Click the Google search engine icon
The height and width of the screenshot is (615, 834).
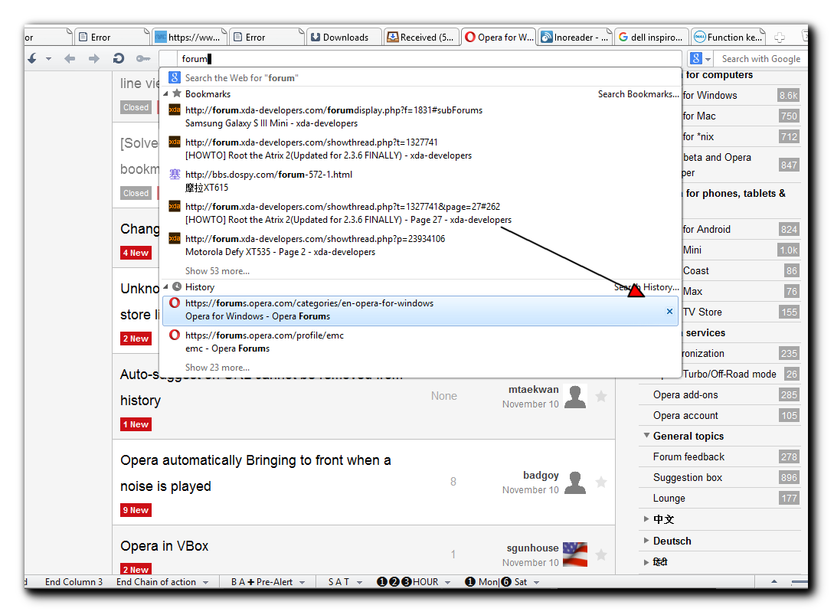[696, 58]
